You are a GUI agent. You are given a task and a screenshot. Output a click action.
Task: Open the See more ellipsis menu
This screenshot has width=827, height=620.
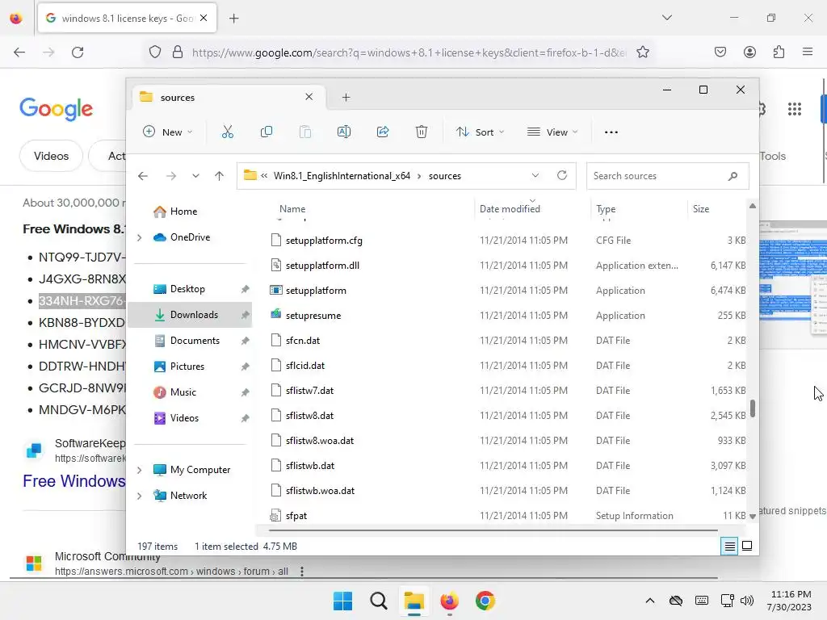pyautogui.click(x=611, y=132)
